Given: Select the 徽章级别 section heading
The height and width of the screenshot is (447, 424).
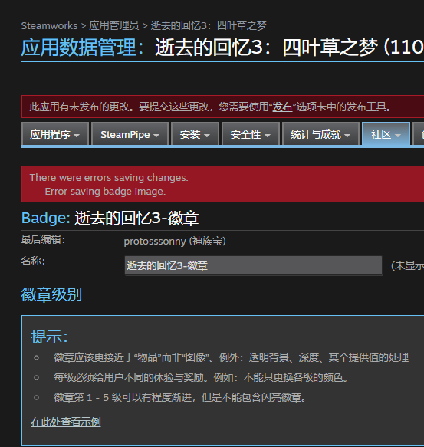Looking at the screenshot, I should tap(51, 294).
